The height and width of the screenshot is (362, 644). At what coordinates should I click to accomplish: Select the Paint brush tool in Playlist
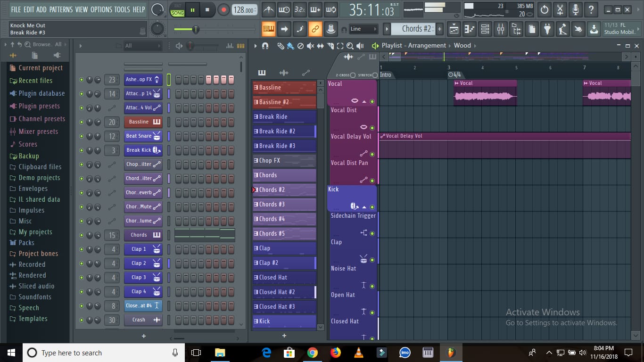tap(290, 46)
